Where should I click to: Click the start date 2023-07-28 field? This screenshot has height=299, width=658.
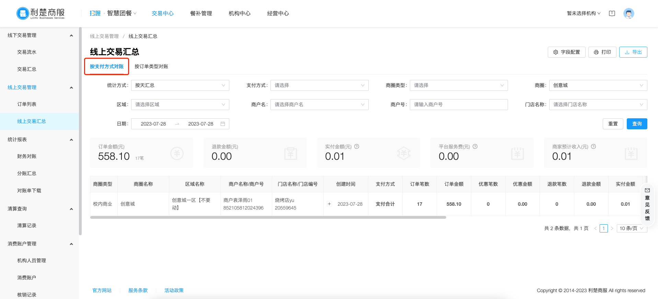153,124
